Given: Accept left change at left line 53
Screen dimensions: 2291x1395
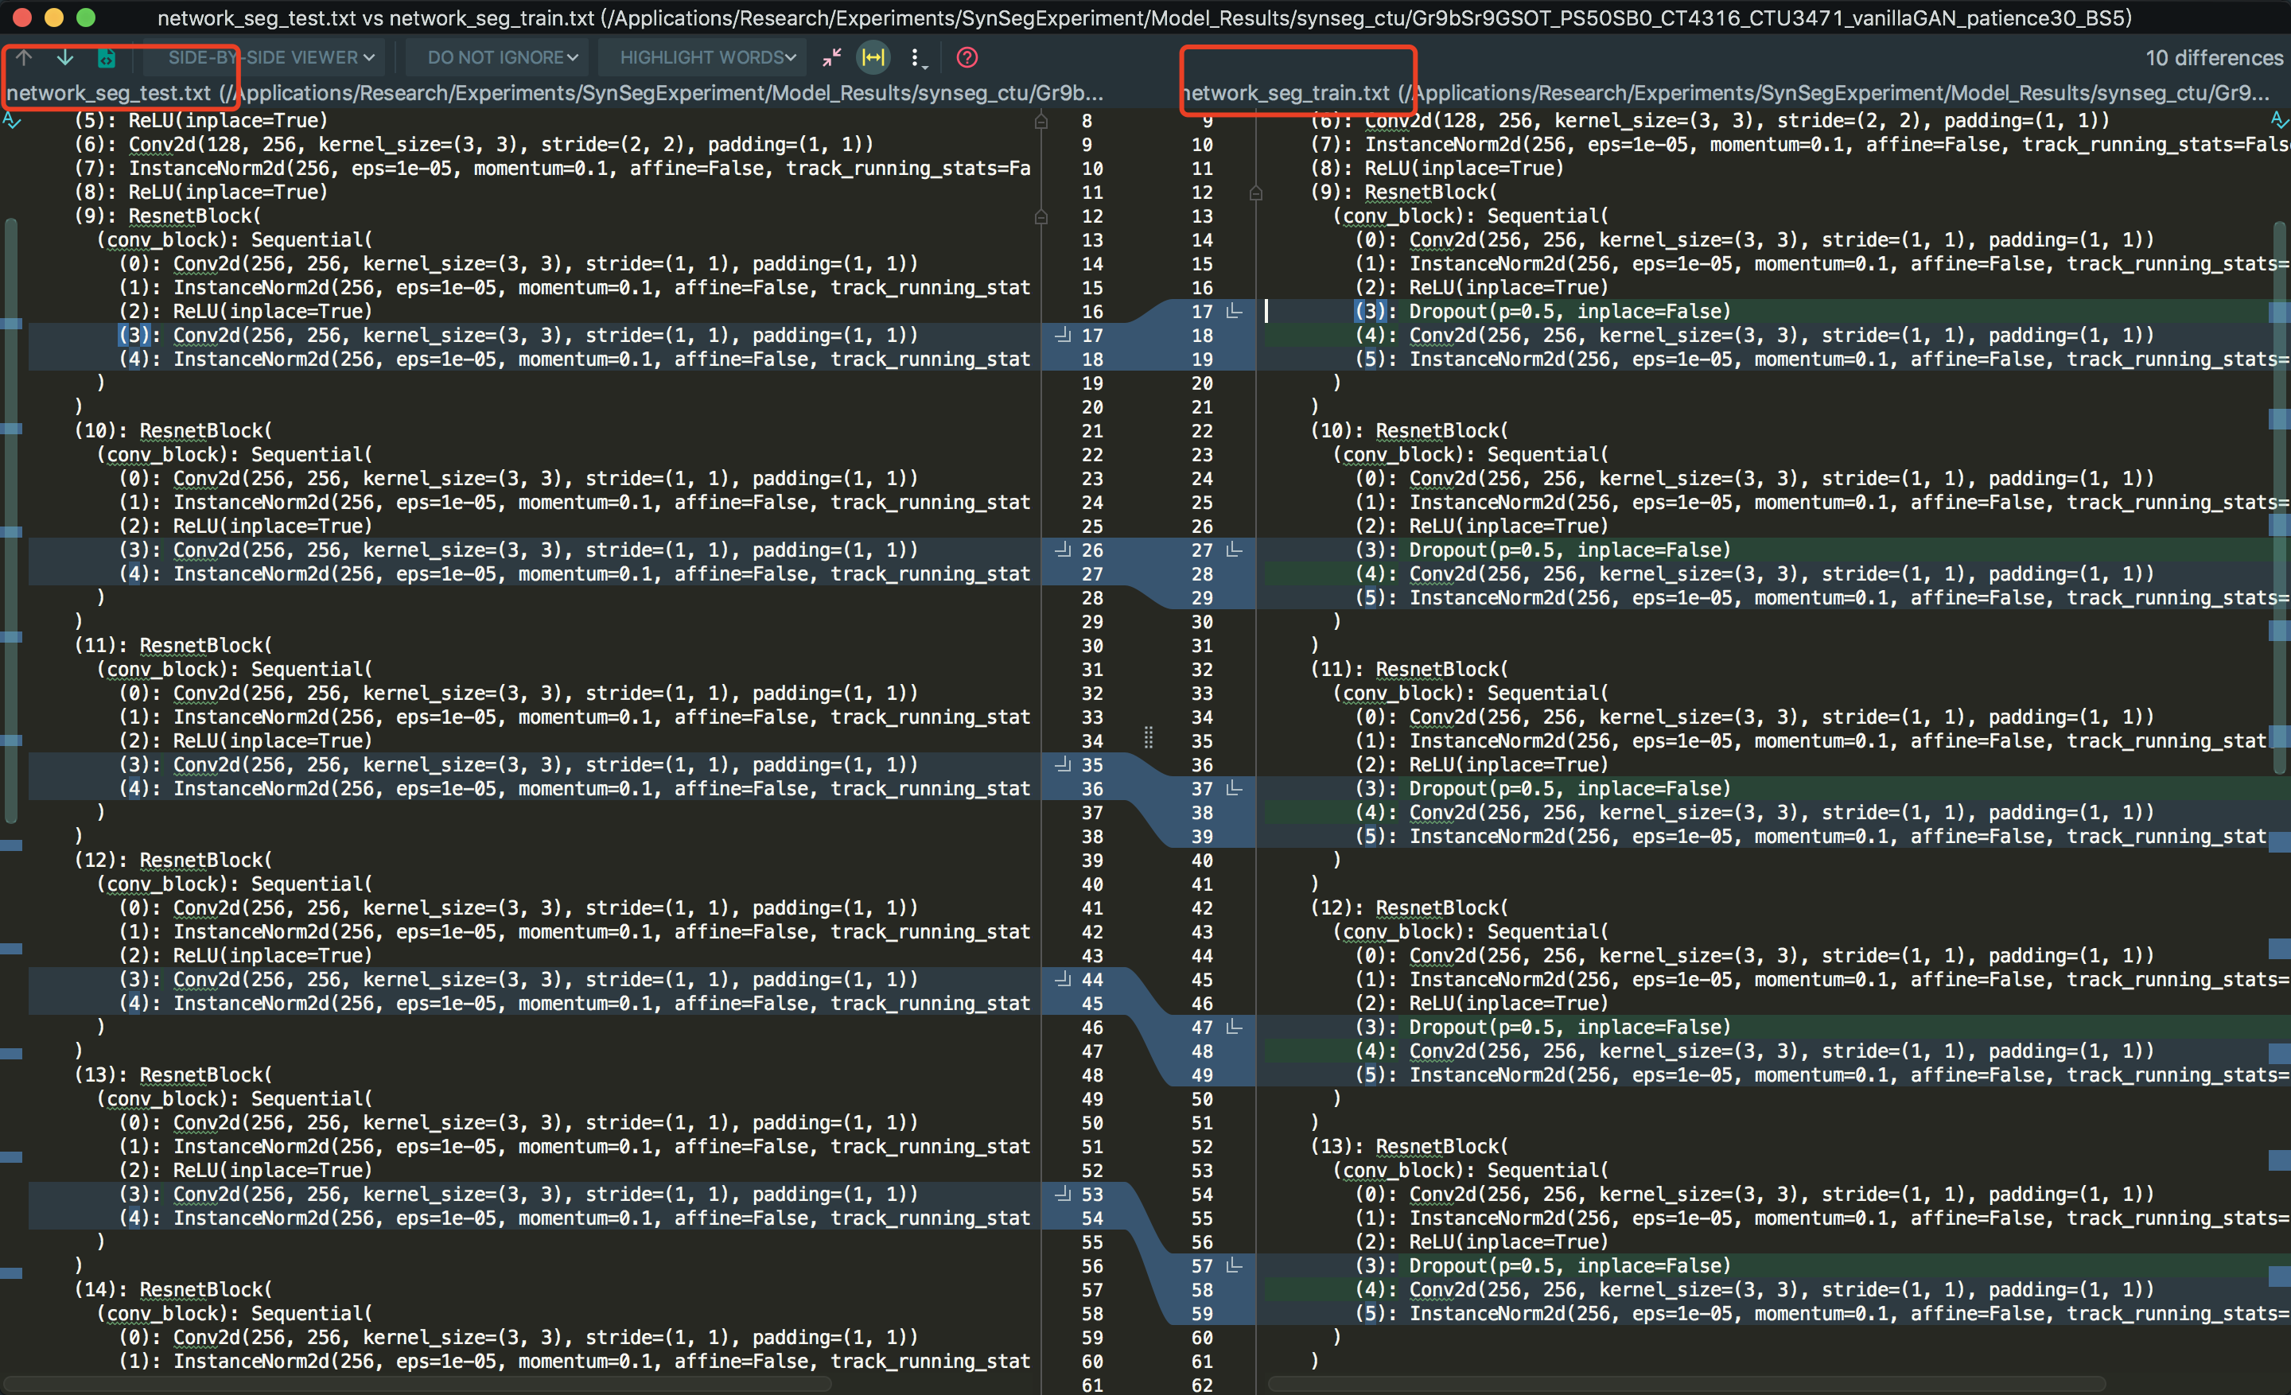Looking at the screenshot, I should click(x=1063, y=1193).
